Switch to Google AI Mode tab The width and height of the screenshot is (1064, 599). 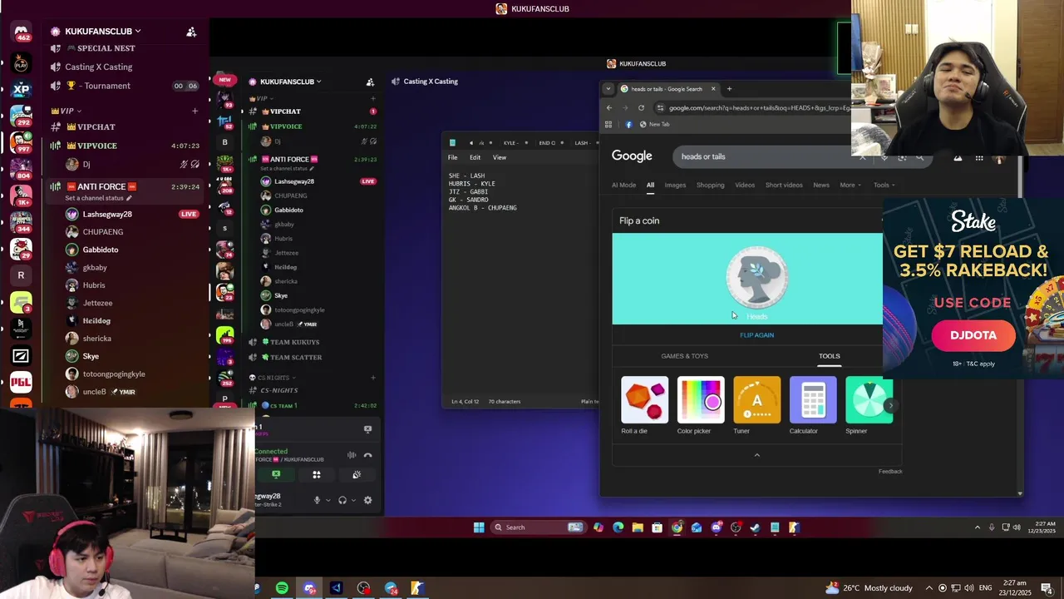coord(623,185)
